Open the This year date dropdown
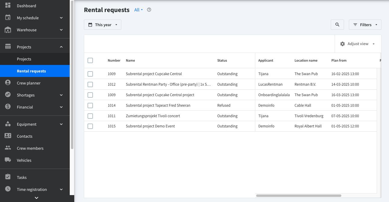This screenshot has width=389, height=202. click(x=103, y=25)
